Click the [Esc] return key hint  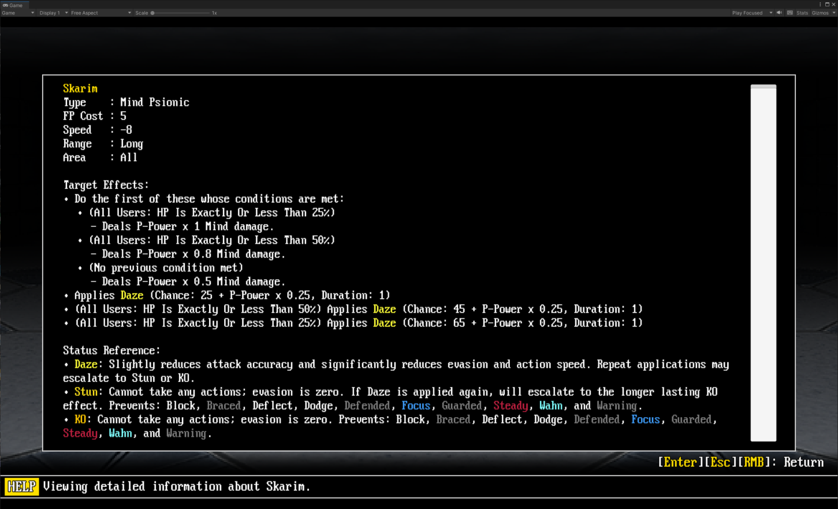click(720, 463)
